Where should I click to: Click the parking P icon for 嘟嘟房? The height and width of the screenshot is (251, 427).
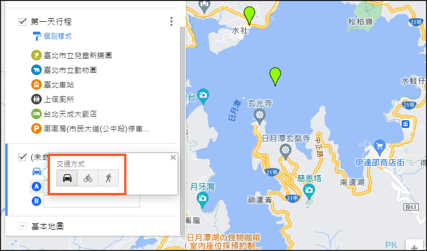[x=36, y=129]
